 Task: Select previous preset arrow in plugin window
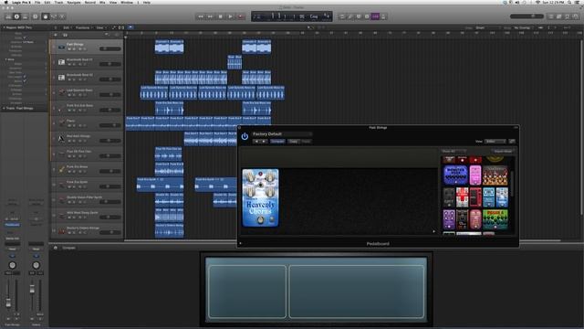tap(256, 142)
